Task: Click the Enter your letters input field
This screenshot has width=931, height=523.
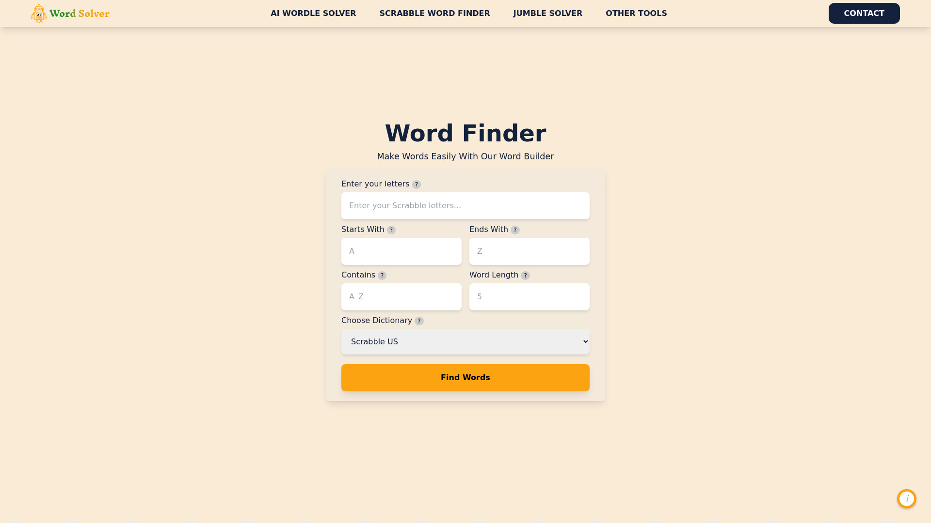Action: pyautogui.click(x=465, y=205)
